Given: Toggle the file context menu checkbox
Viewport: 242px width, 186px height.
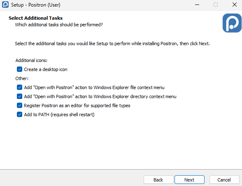Looking at the screenshot, I should coord(19,87).
